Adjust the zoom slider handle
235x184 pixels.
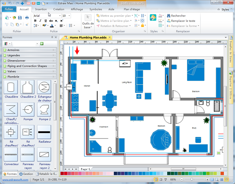[x=192, y=180]
